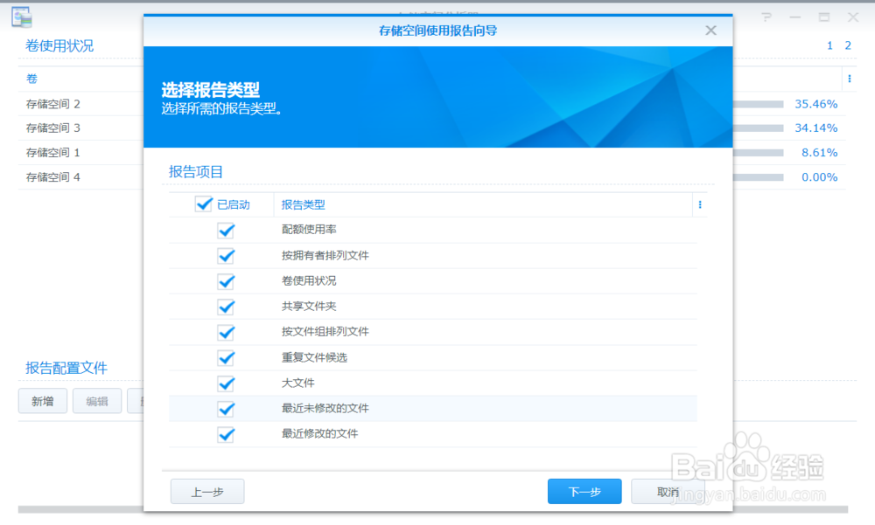Cancel the wizard with the 取消 button
The width and height of the screenshot is (875, 525).
[667, 491]
